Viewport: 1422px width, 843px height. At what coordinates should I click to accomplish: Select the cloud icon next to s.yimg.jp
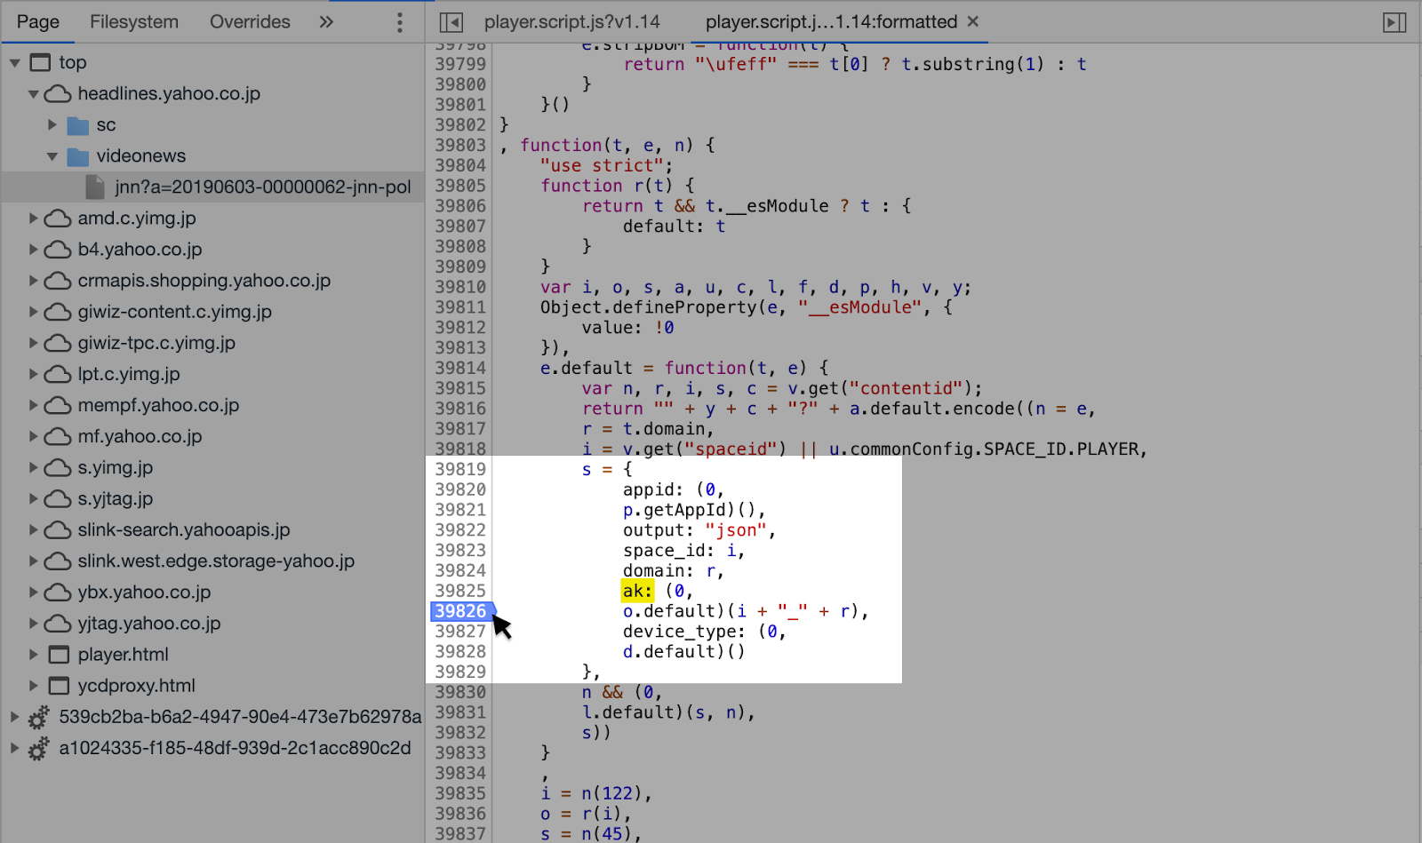click(58, 467)
